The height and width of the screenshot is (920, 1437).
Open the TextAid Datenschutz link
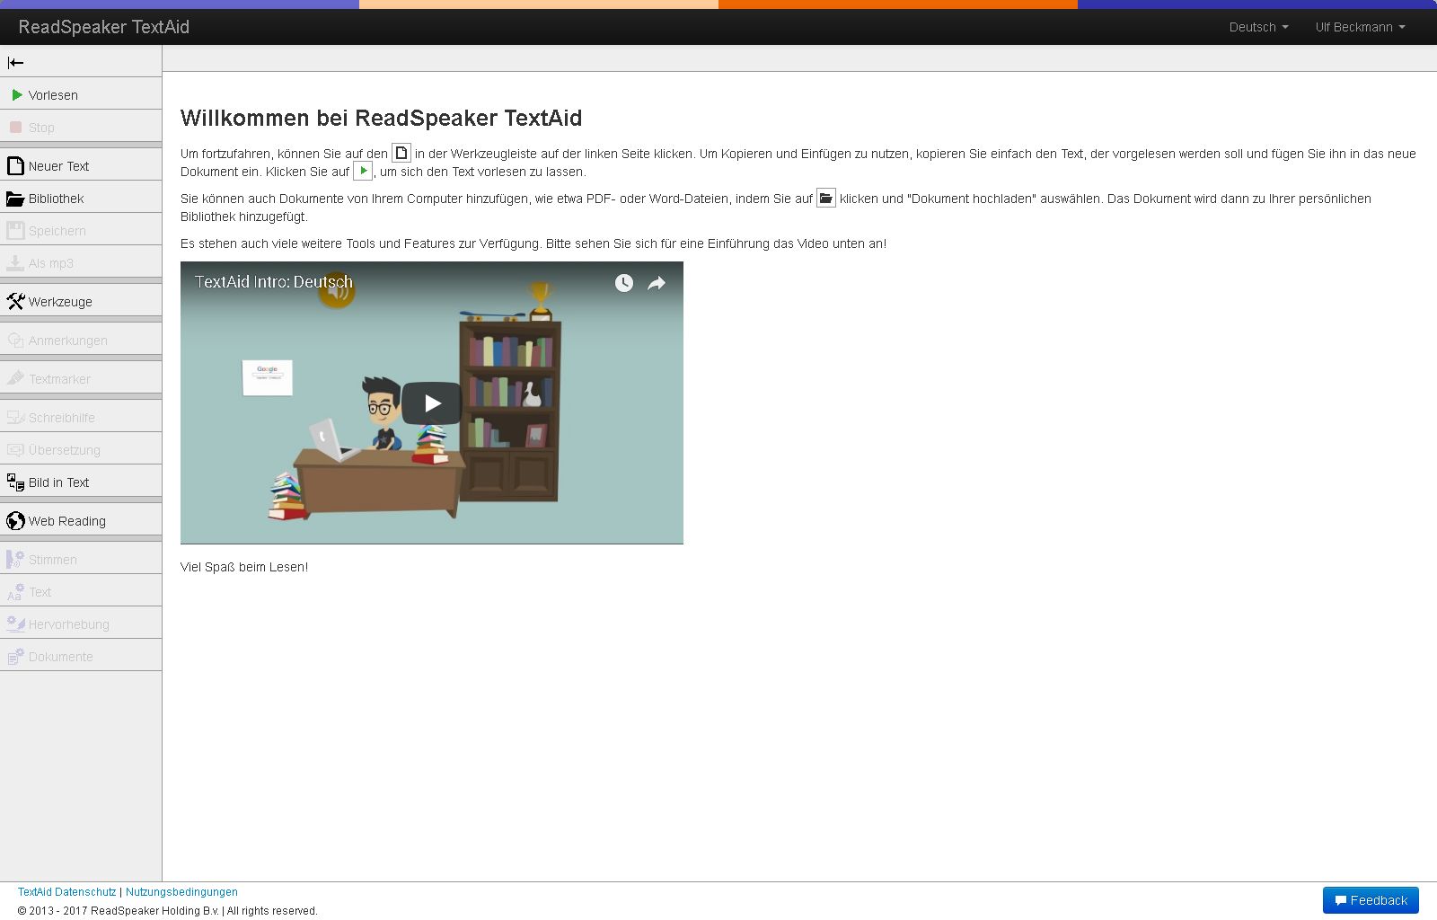(x=67, y=892)
